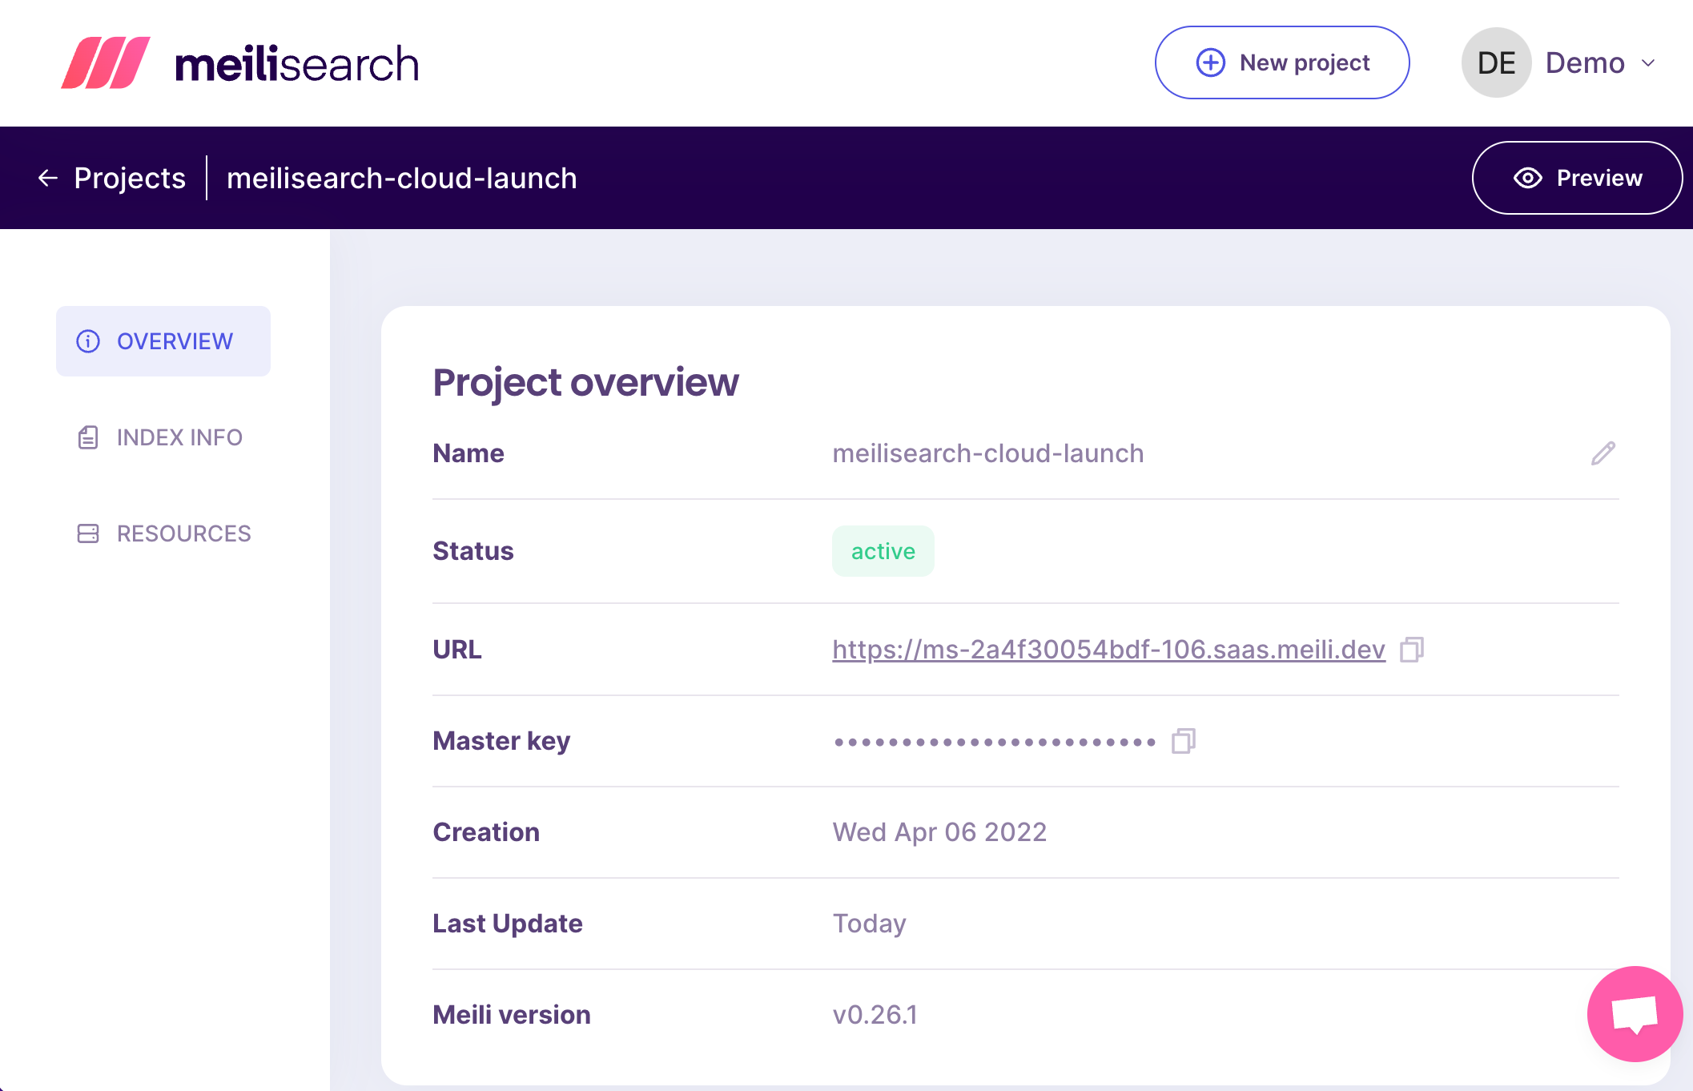Open the pink chat support bubble
Image resolution: width=1693 pixels, height=1091 pixels.
point(1635,1013)
